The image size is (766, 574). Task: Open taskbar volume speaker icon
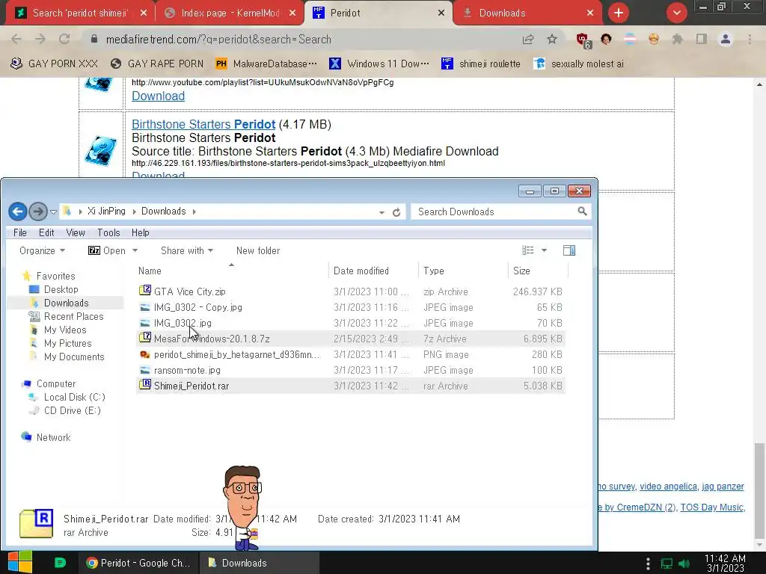[684, 564]
